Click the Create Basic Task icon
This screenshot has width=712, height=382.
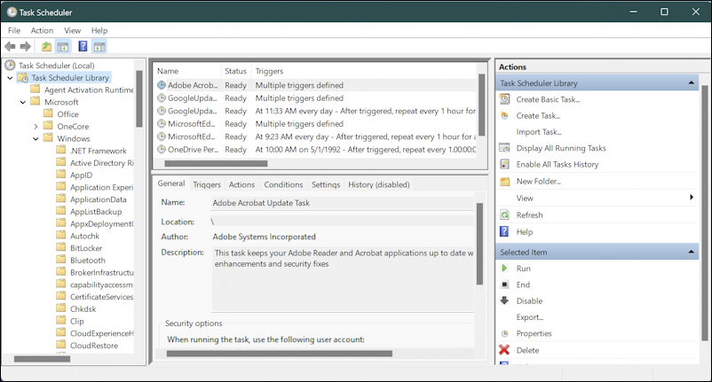(x=504, y=99)
